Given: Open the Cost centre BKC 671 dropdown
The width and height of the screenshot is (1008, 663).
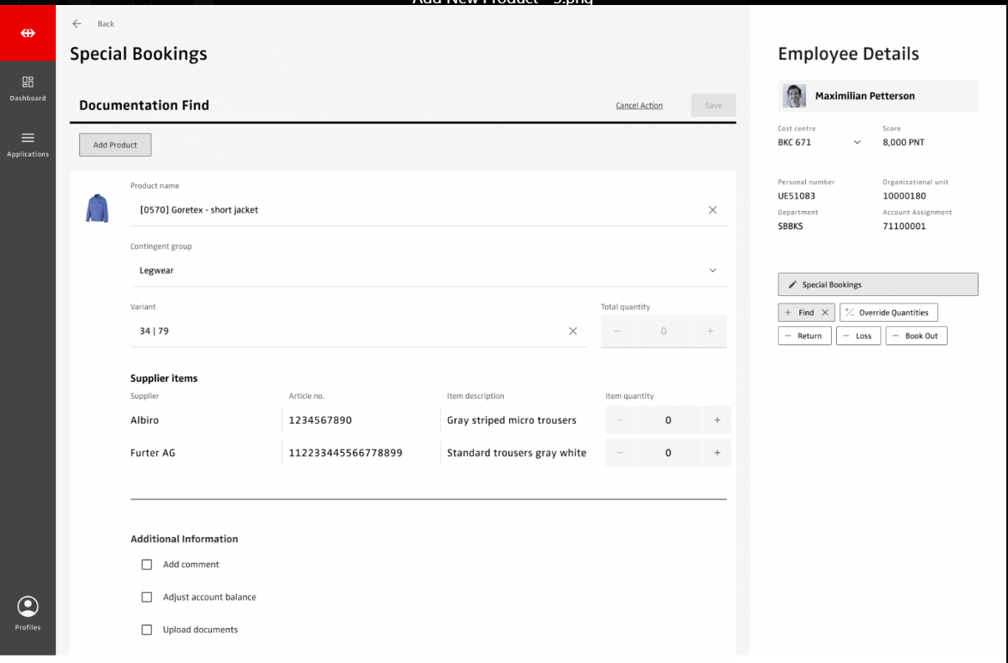Looking at the screenshot, I should (x=857, y=143).
